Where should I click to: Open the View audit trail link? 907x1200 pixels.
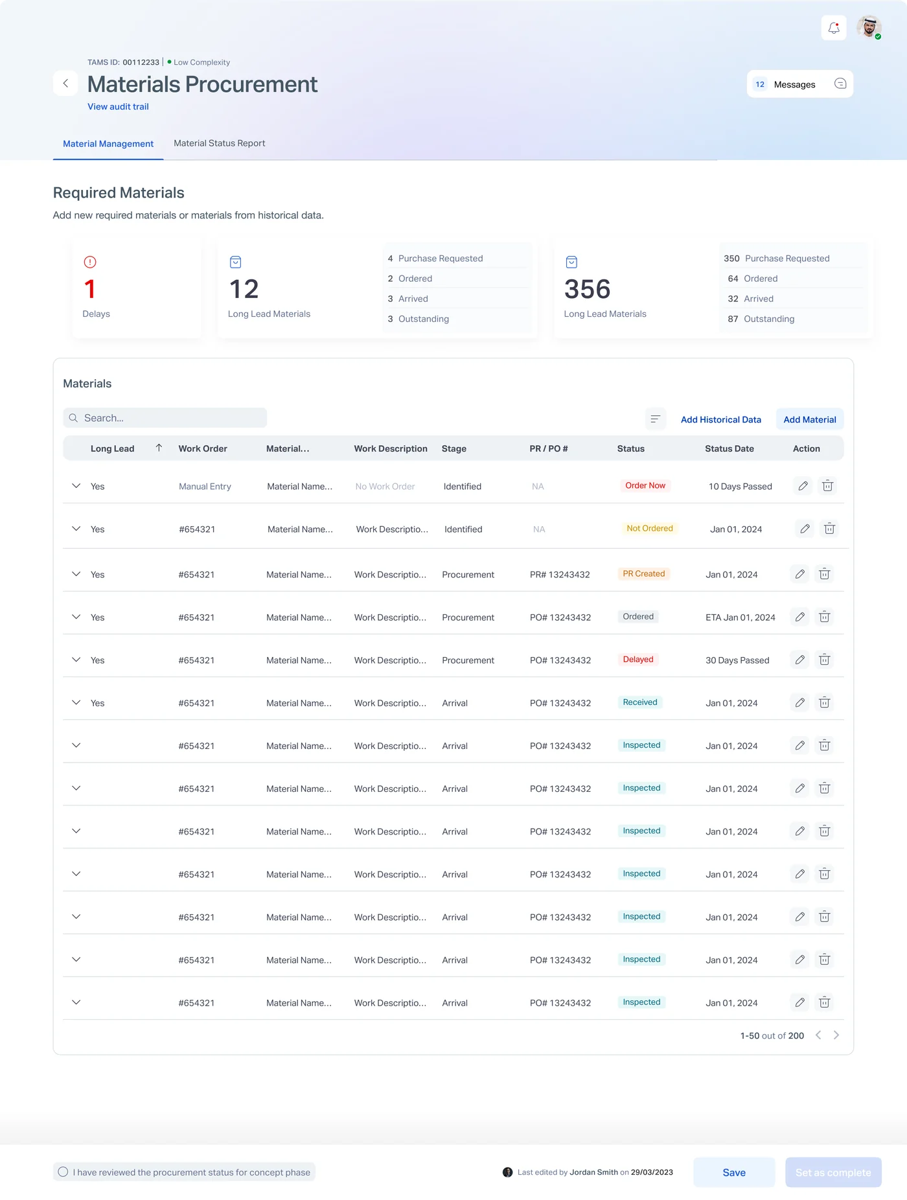(x=118, y=107)
